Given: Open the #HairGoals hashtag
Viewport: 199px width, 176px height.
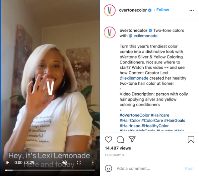Looking at the screenshot, I should pos(175,121).
